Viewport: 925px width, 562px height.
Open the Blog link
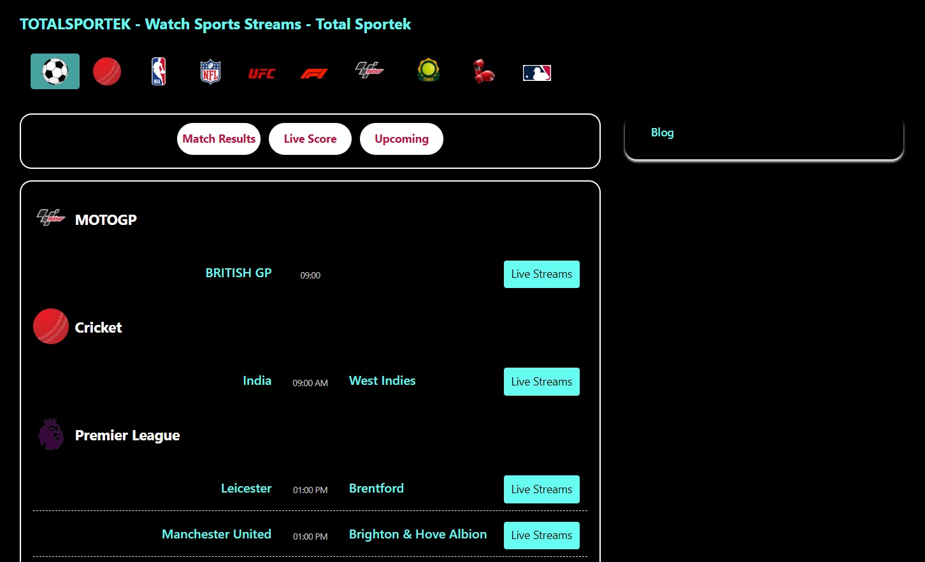(x=663, y=133)
